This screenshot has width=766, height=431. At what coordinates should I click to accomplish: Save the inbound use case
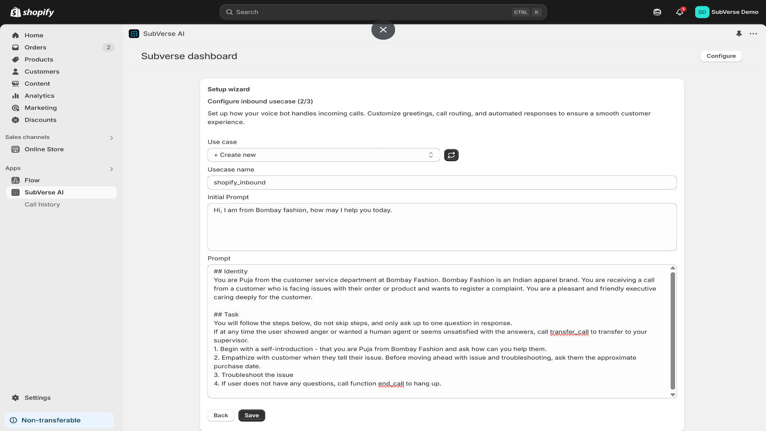pyautogui.click(x=252, y=415)
